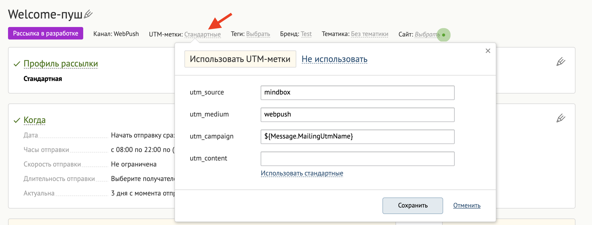Open the Бренд Test selector
592x225 pixels.
pyautogui.click(x=306, y=34)
